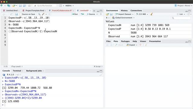193x109 pixels.
Task: Select the Untitled9 script tab
Action: pos(84,11)
